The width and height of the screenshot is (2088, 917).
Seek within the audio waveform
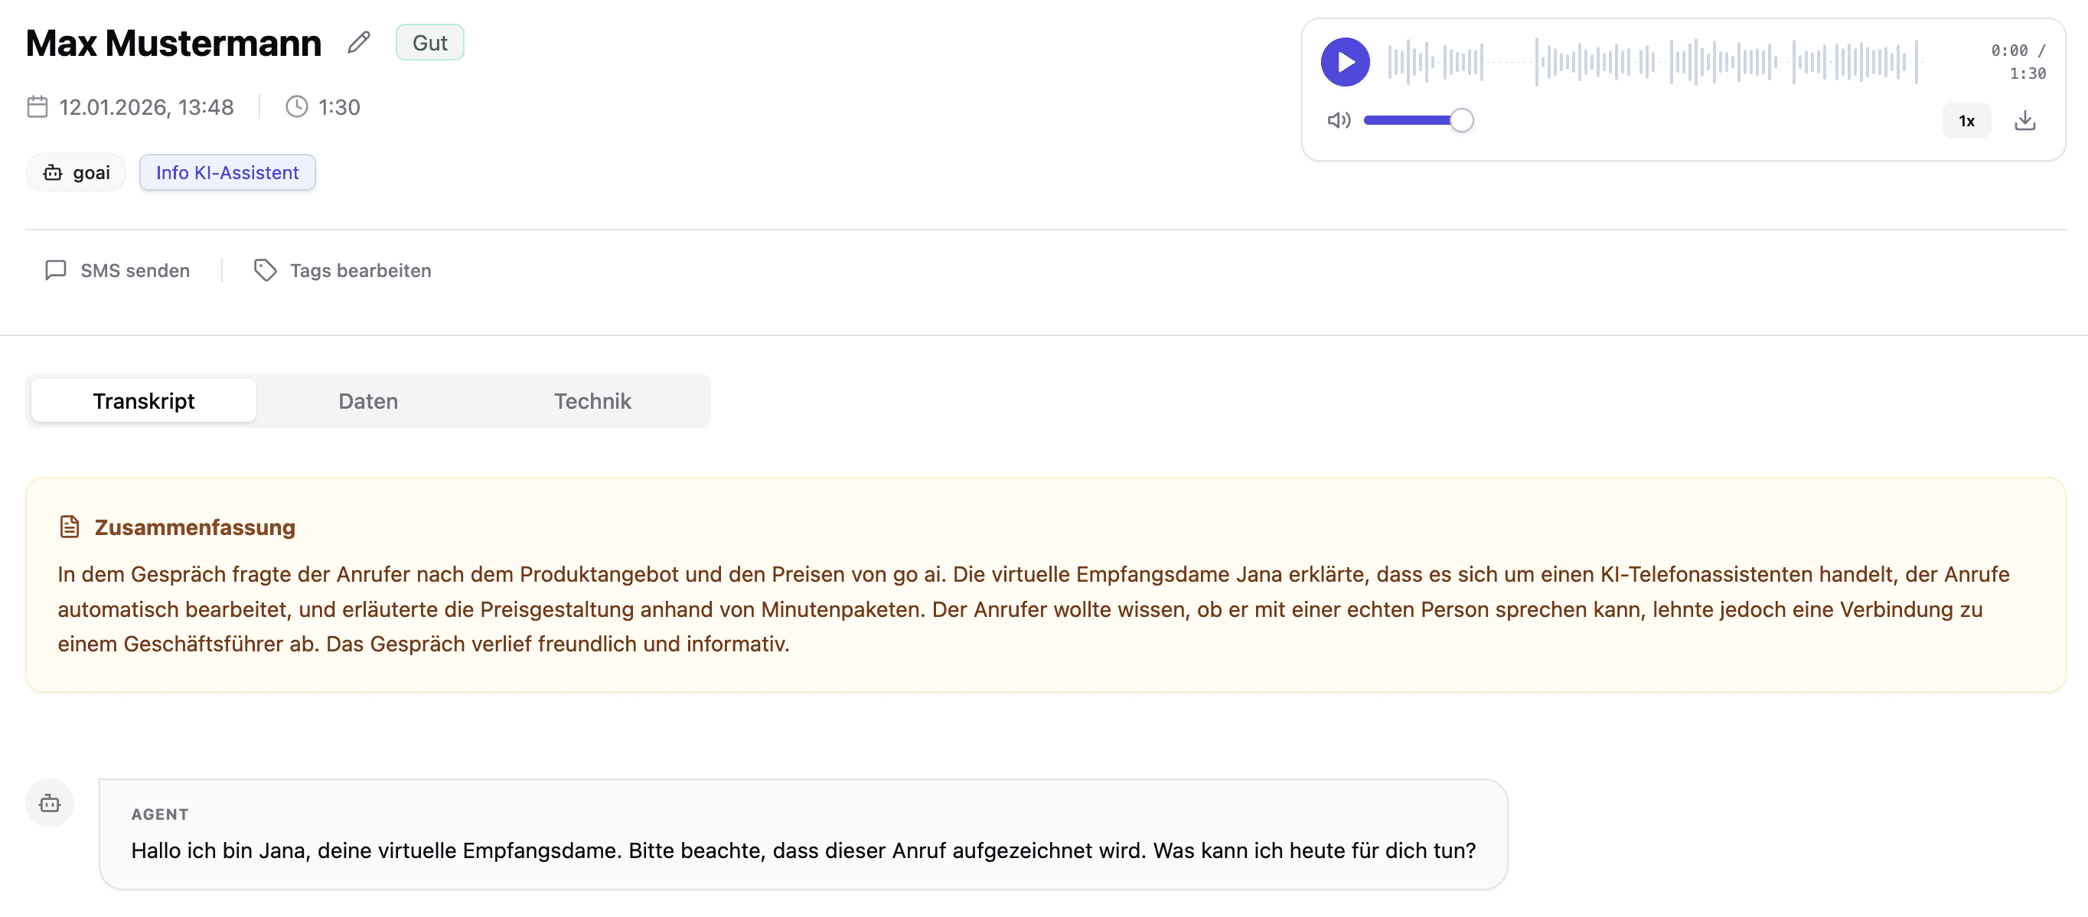1653,62
